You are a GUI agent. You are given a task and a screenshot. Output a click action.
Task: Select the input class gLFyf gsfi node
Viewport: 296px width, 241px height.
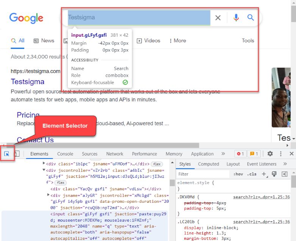coord(108,226)
